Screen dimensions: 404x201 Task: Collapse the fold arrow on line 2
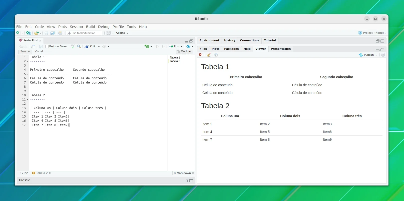27,61
